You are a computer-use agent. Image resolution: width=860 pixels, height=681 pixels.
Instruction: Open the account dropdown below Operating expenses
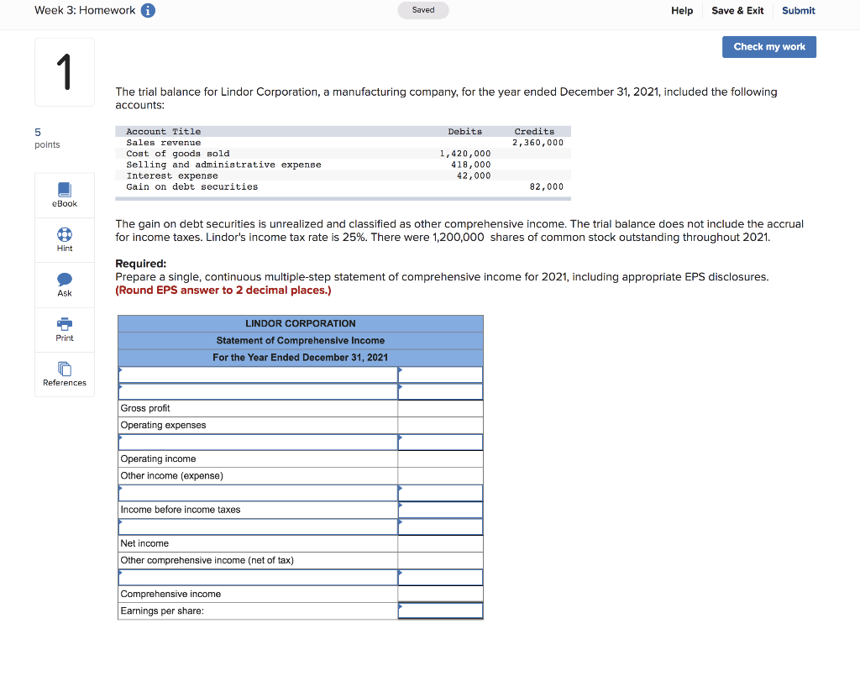pos(256,442)
